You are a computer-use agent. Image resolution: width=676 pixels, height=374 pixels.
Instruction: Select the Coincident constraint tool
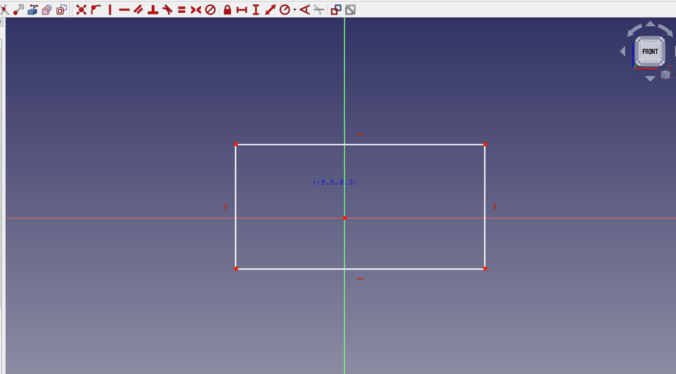pyautogui.click(x=81, y=9)
